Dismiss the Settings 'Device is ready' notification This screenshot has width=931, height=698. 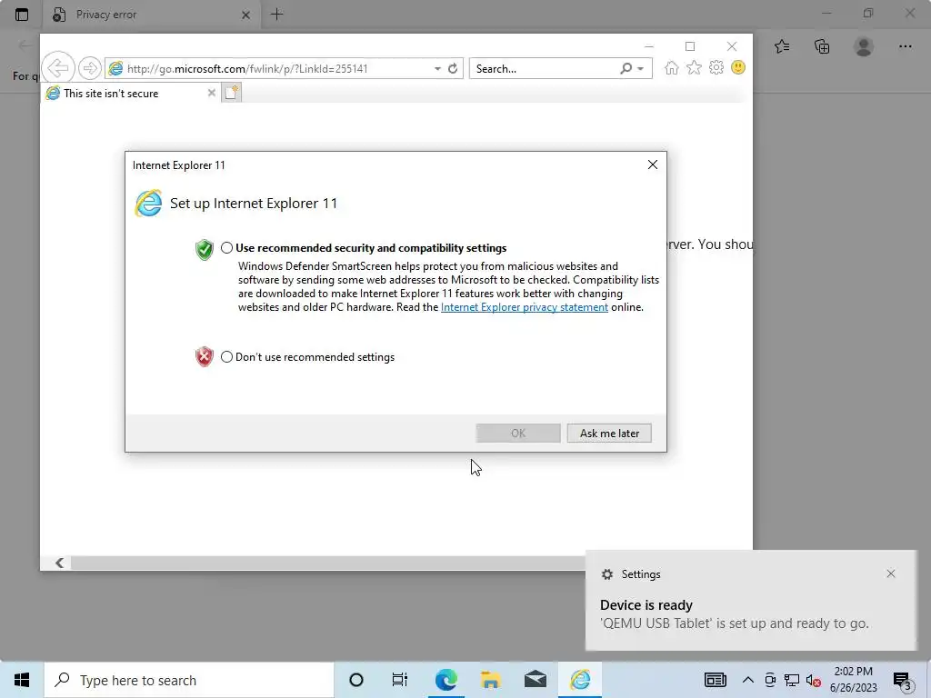pos(891,573)
